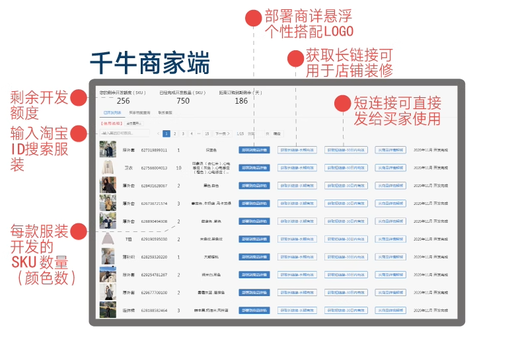Click 从商品详情解绑 in the 卫衣 row
The height and width of the screenshot is (347, 512).
tap(390, 168)
